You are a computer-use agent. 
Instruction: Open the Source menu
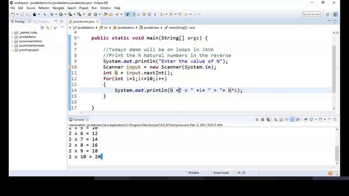pyautogui.click(x=31, y=8)
